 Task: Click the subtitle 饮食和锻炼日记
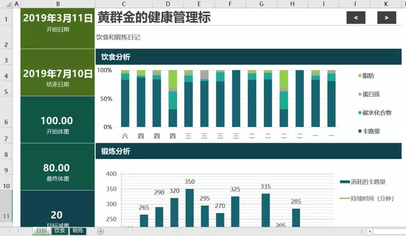[118, 37]
